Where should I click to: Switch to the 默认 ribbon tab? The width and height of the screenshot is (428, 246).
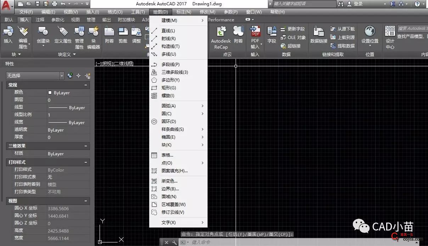(x=9, y=20)
